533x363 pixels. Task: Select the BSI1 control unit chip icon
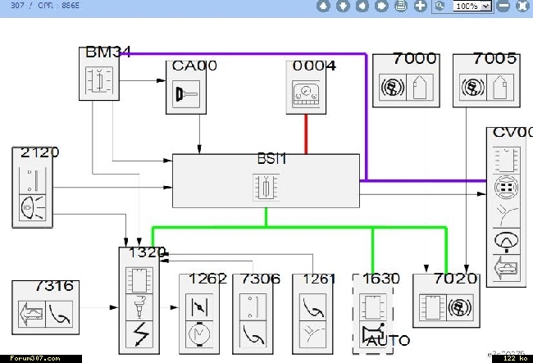pos(266,188)
